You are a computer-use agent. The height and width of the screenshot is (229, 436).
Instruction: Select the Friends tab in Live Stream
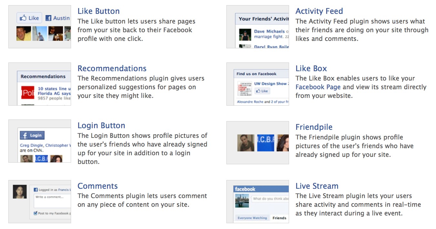279,218
